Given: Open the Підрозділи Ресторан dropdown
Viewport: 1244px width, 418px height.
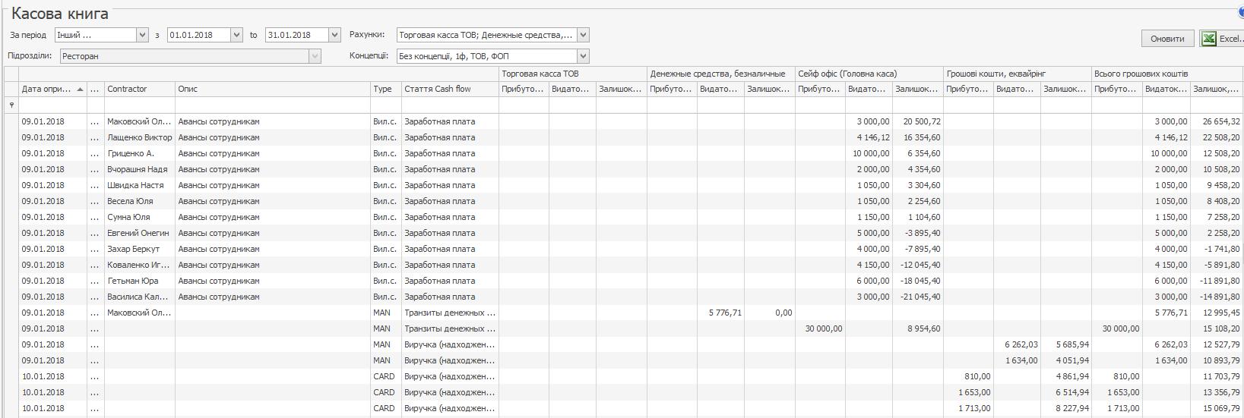Looking at the screenshot, I should click(315, 56).
